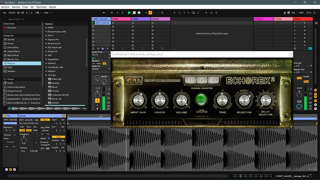Solo track 1 with the S button
The width and height of the screenshot is (320, 180).
click(x=97, y=105)
